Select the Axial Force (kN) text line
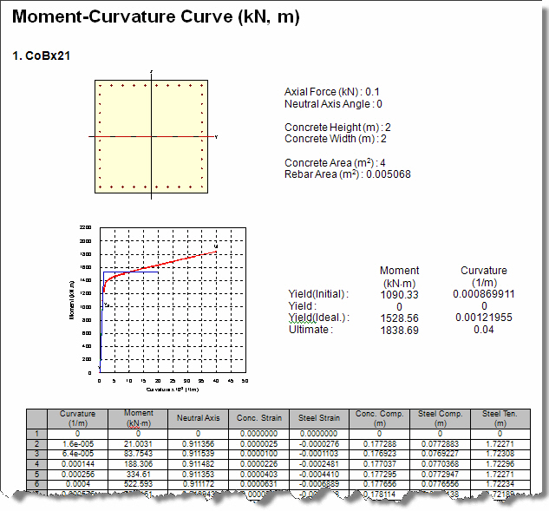Viewport: 549px width, 511px height. coord(332,91)
